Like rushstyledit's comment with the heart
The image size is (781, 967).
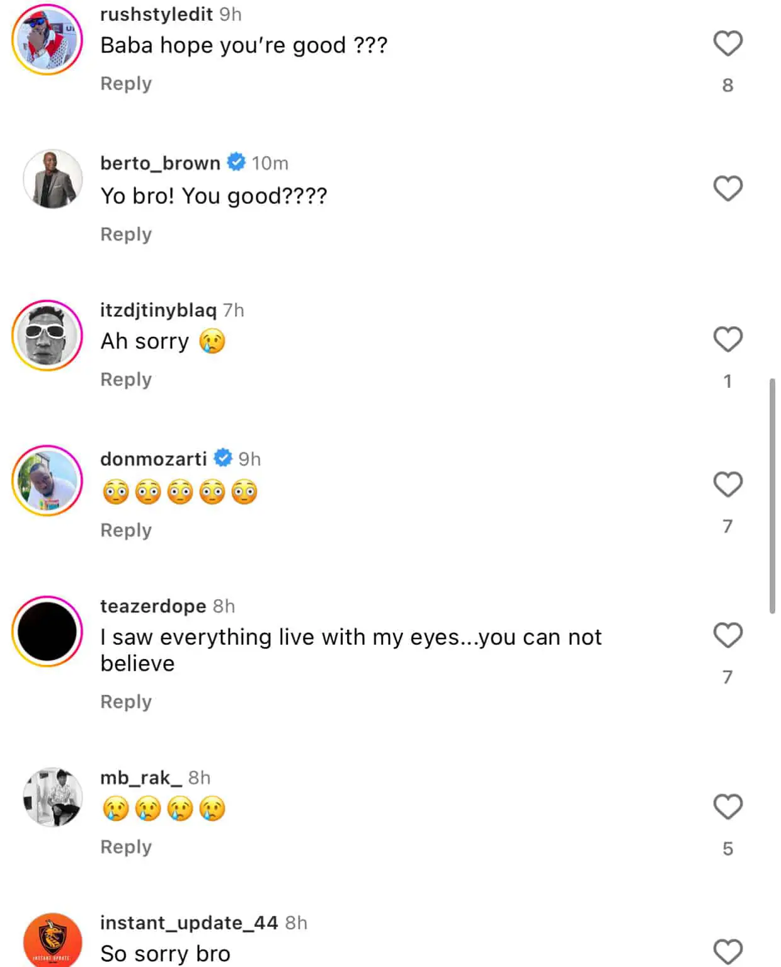[x=727, y=43]
